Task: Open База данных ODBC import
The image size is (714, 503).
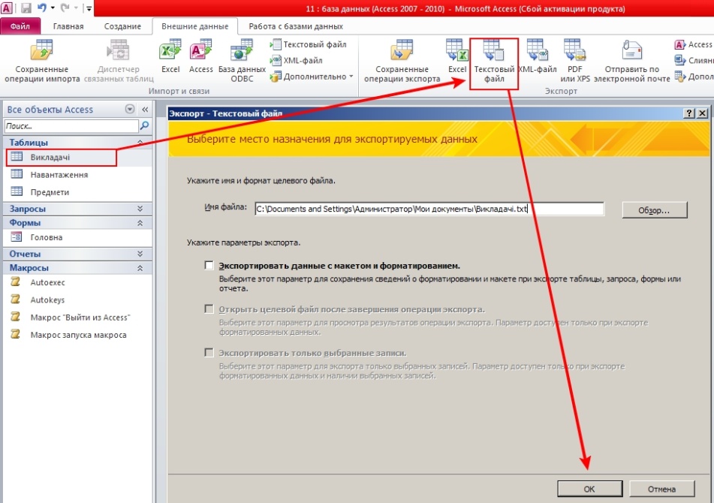Action: [x=242, y=61]
